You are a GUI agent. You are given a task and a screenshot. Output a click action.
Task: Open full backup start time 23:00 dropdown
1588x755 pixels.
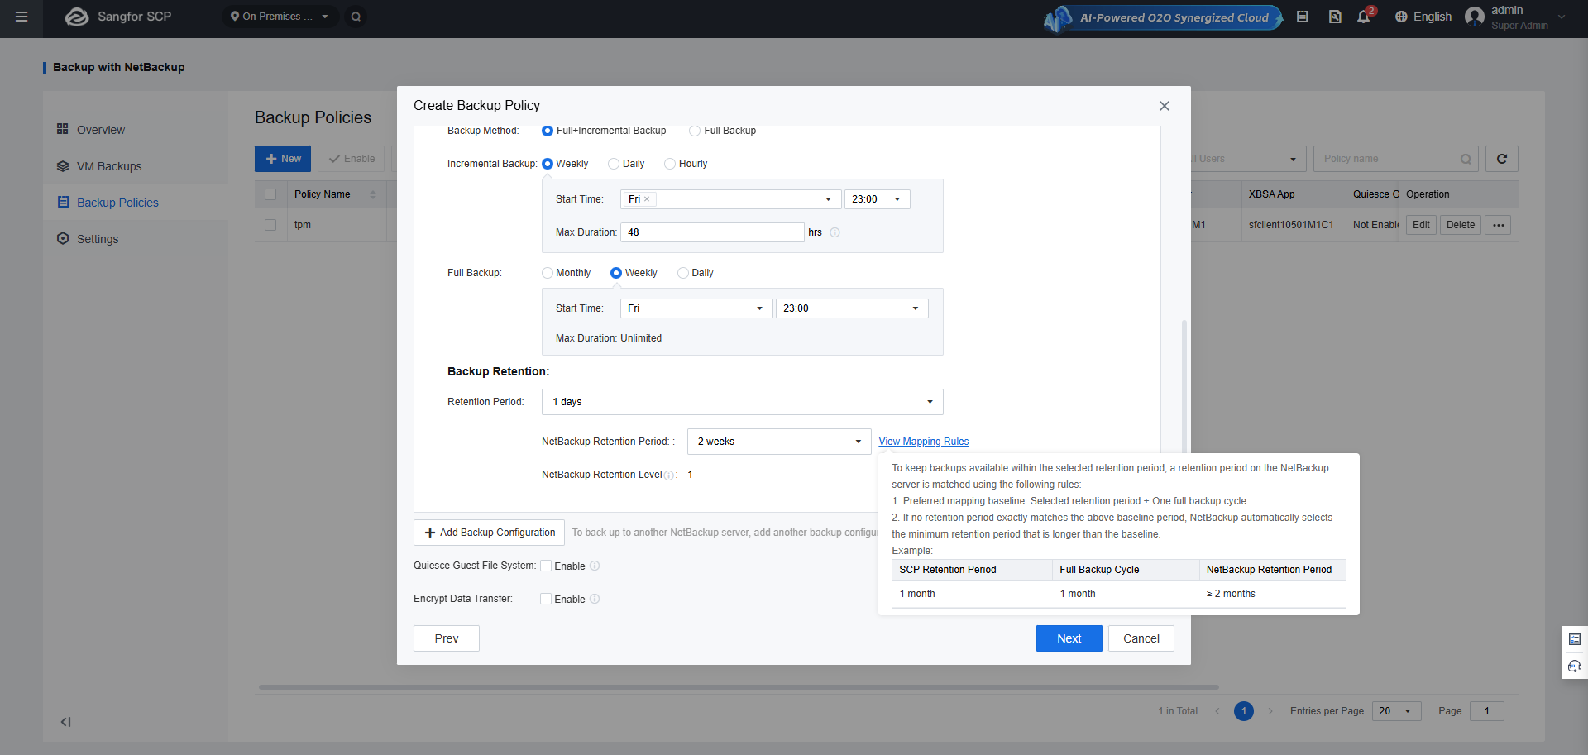(852, 308)
